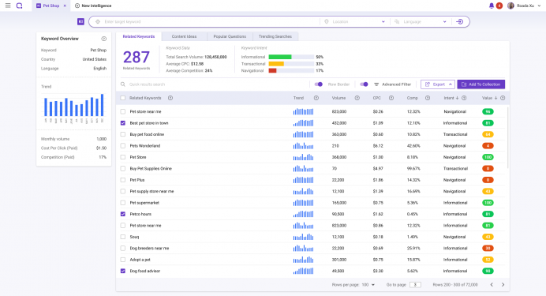Switch to Content Ideas tab

point(184,36)
